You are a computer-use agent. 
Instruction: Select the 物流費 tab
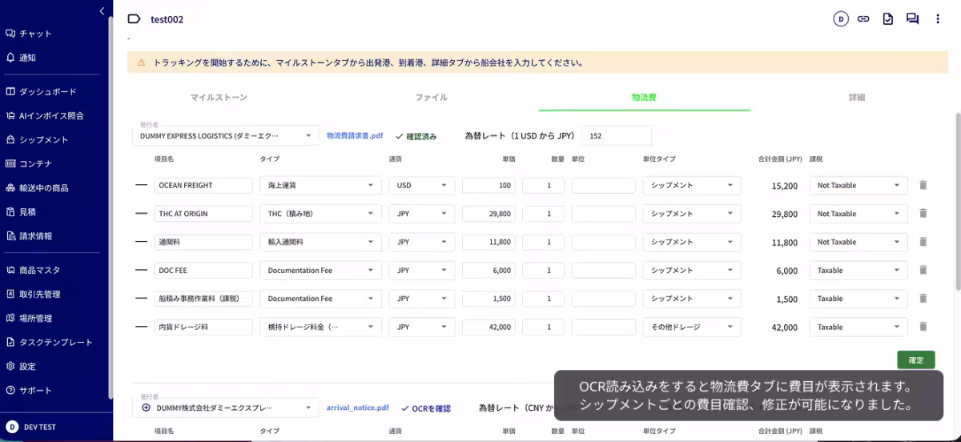[644, 97]
